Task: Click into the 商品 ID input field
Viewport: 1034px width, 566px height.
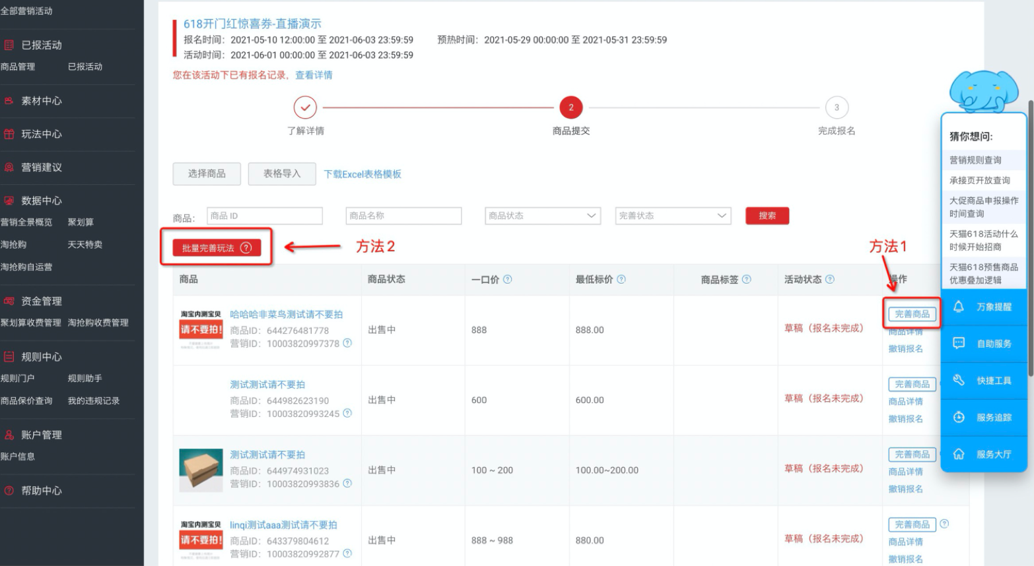Action: 264,216
